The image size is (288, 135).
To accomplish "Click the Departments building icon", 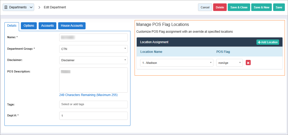I will click(6, 7).
